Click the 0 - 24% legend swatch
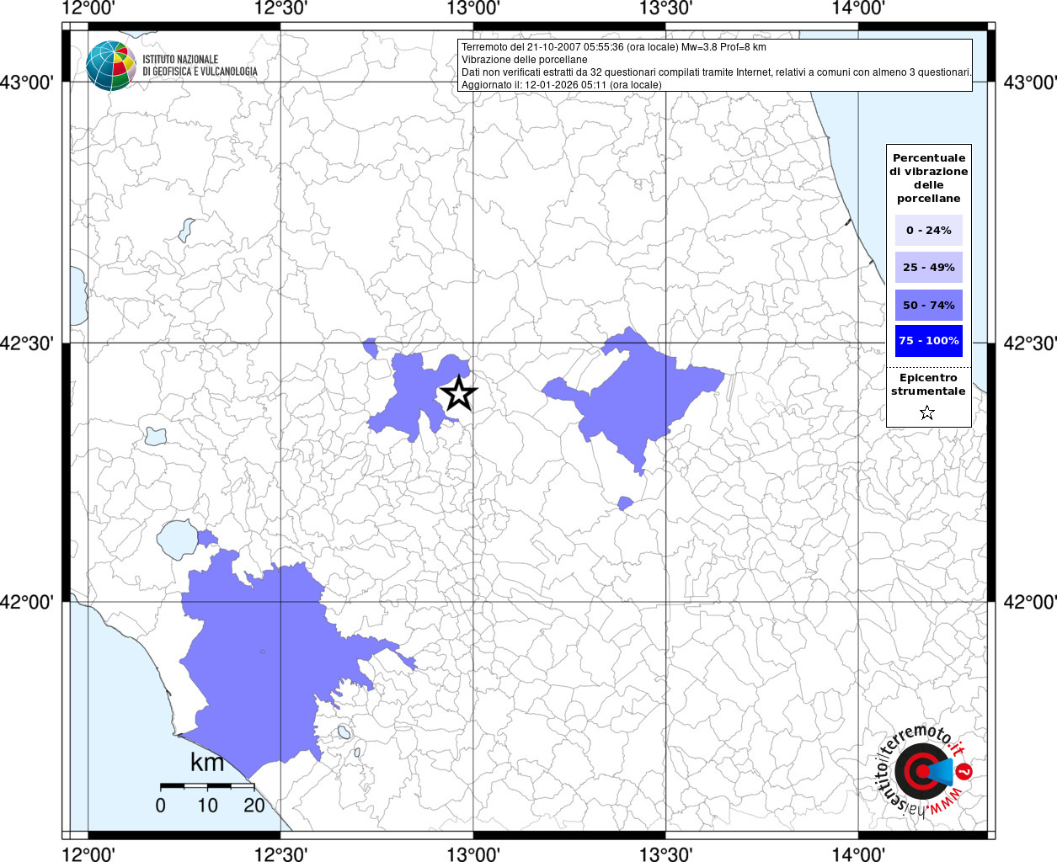This screenshot has width=1057, height=862. (928, 230)
